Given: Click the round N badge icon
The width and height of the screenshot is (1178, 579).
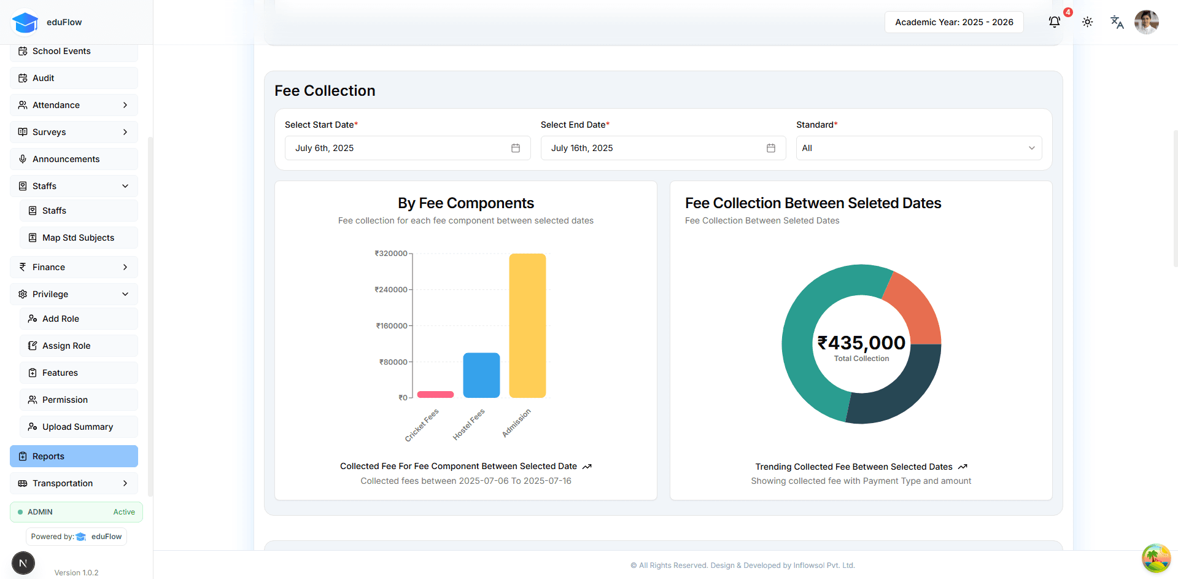Looking at the screenshot, I should tap(23, 562).
